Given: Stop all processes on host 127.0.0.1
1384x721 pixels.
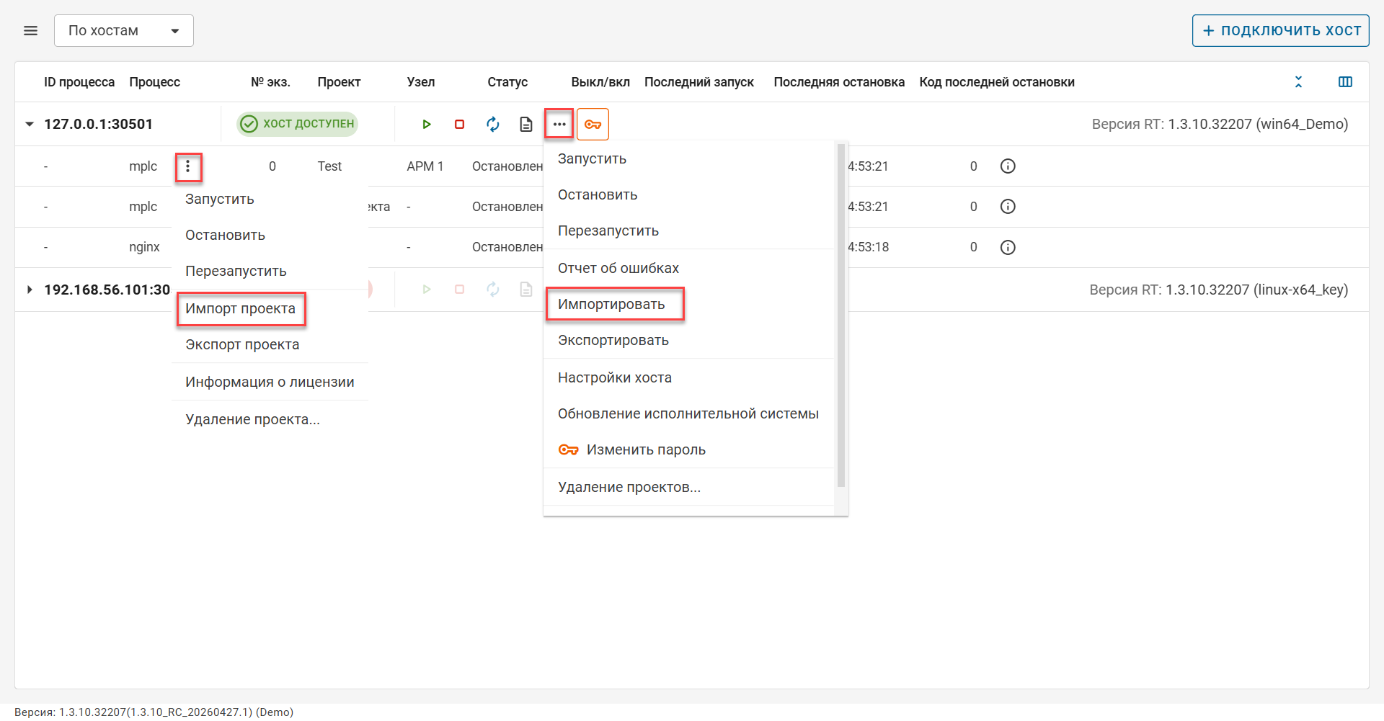Looking at the screenshot, I should coord(460,125).
